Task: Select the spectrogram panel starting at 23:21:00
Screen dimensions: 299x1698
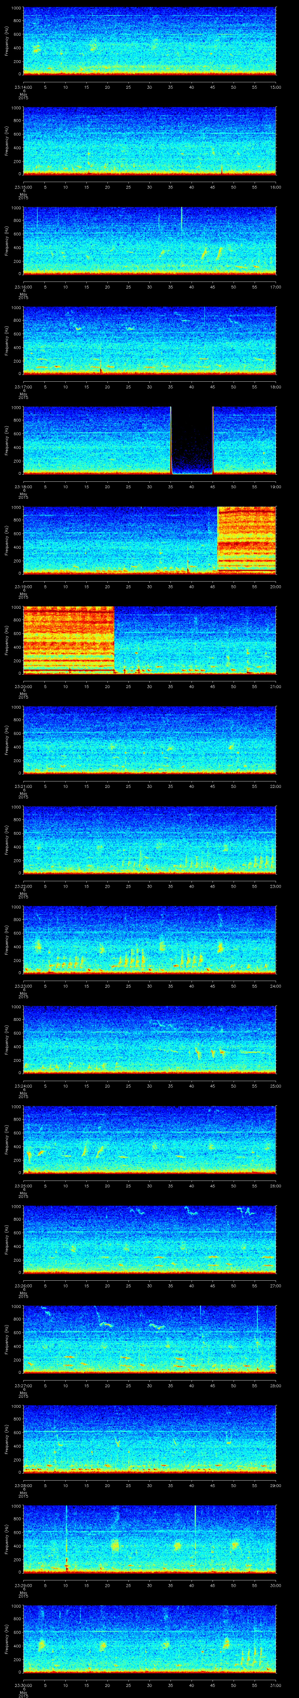Action: click(149, 740)
